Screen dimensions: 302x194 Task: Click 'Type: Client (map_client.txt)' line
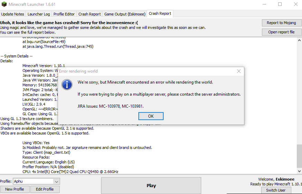pos(46,152)
